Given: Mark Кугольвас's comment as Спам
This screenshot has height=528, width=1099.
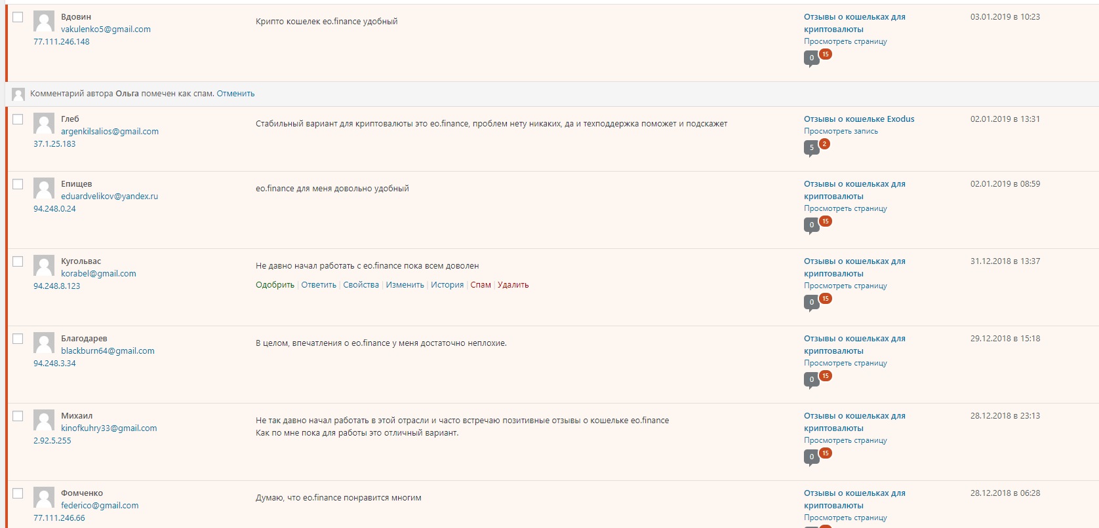Looking at the screenshot, I should (x=481, y=285).
